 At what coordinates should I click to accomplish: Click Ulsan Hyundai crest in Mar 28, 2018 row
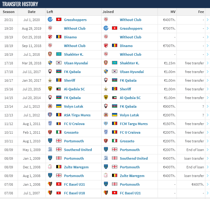[50, 63]
